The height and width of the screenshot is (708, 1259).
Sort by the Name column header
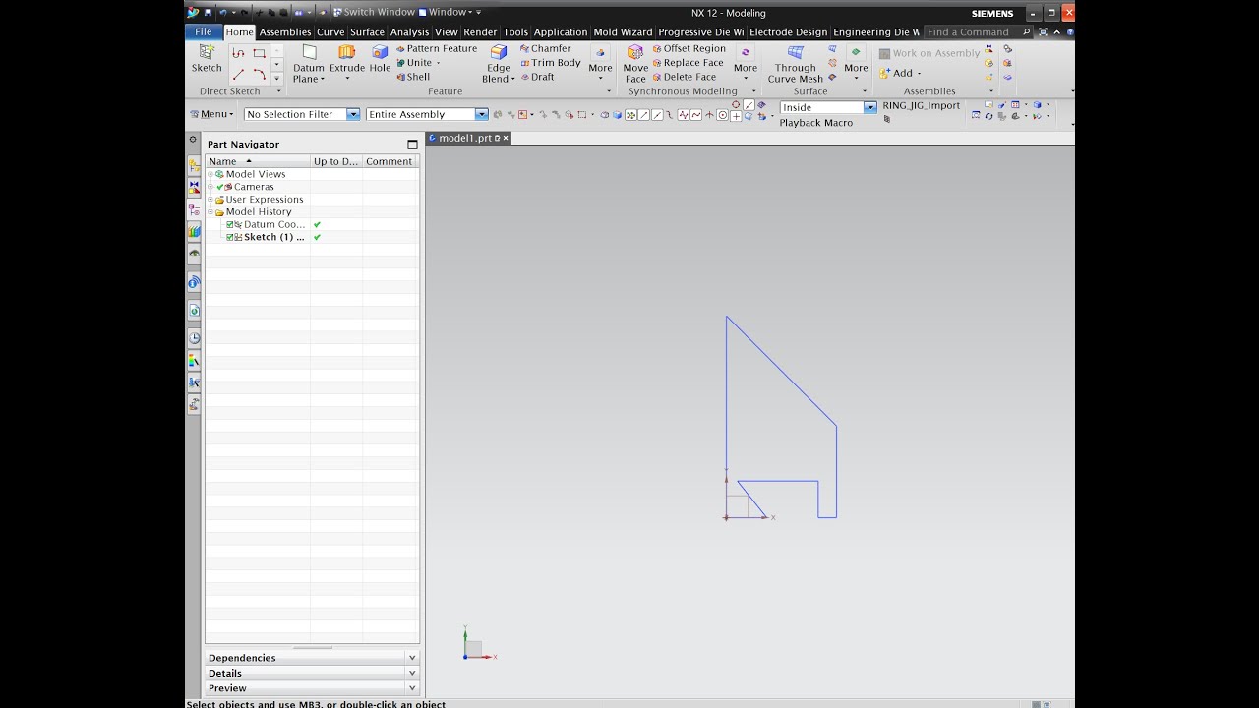coord(258,161)
